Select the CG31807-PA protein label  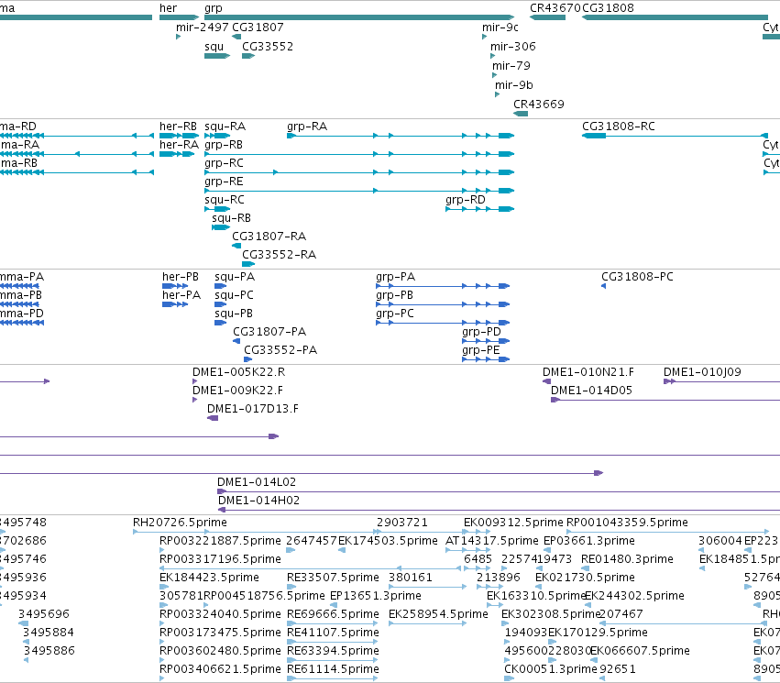pyautogui.click(x=269, y=332)
